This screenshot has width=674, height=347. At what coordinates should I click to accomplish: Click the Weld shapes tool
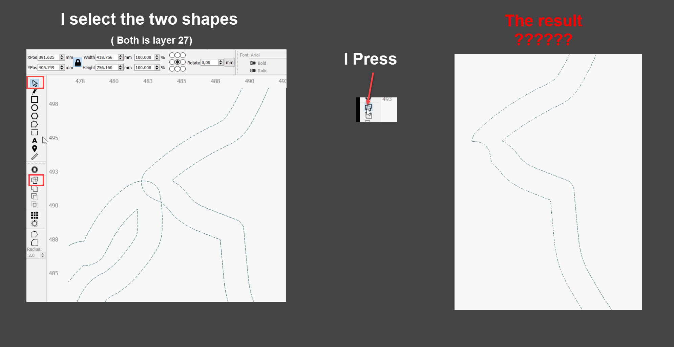(x=35, y=180)
